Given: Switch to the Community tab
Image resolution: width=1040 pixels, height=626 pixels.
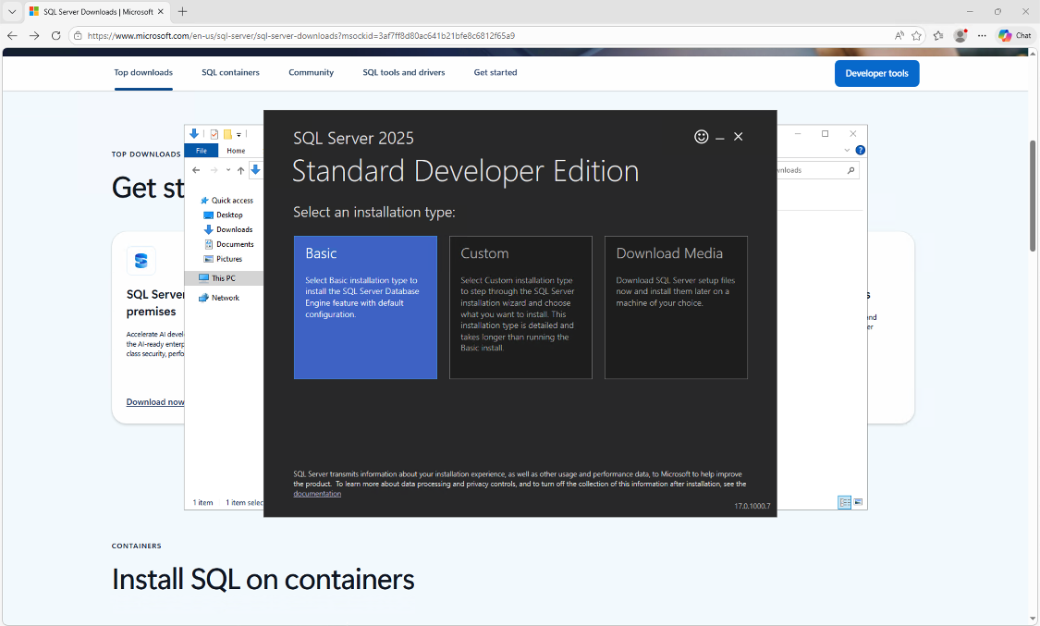Looking at the screenshot, I should pos(311,73).
